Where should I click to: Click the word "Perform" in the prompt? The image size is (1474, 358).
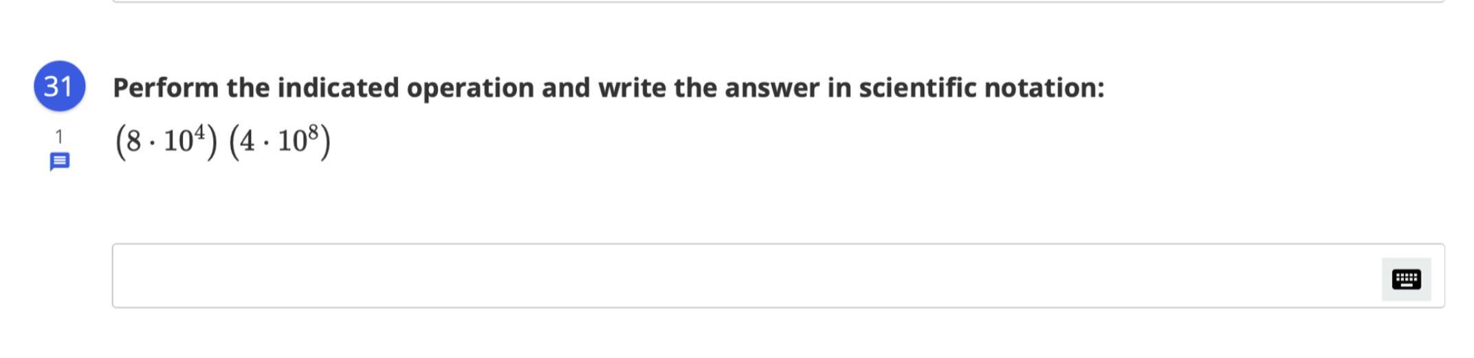[x=165, y=88]
